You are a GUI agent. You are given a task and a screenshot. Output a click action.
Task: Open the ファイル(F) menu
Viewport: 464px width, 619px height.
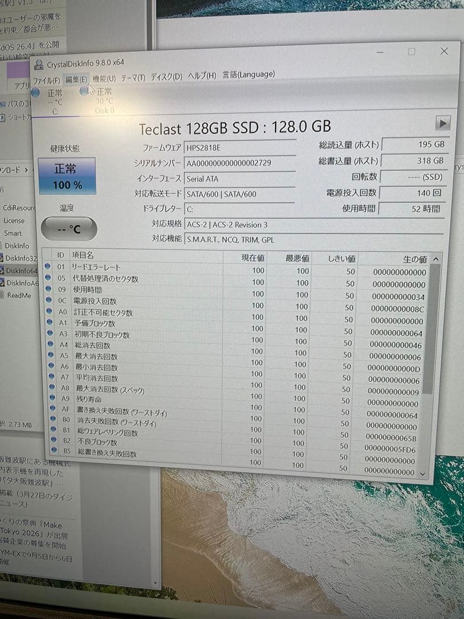point(46,81)
